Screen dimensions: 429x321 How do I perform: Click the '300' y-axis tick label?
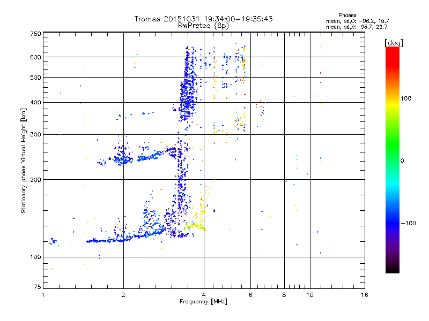35,135
